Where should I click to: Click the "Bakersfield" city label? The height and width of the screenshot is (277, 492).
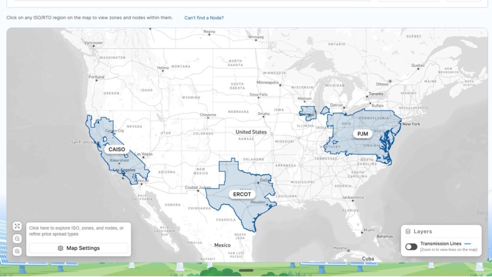pyautogui.click(x=119, y=160)
